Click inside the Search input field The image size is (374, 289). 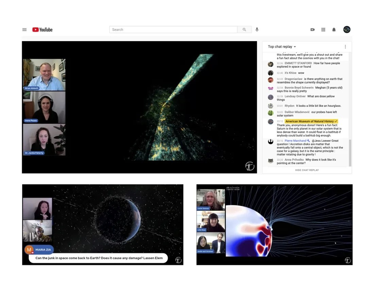(173, 30)
